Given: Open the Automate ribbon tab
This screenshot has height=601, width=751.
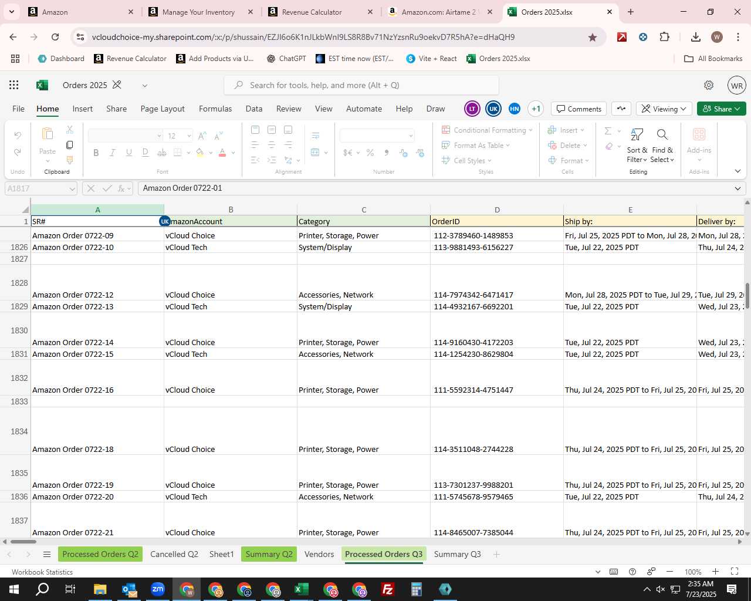Looking at the screenshot, I should 364,109.
